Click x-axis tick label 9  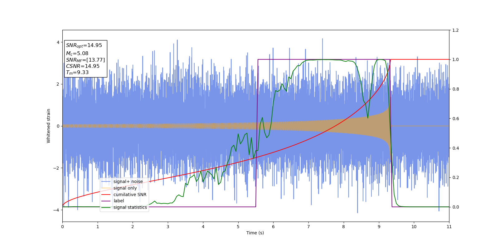pos(379,227)
